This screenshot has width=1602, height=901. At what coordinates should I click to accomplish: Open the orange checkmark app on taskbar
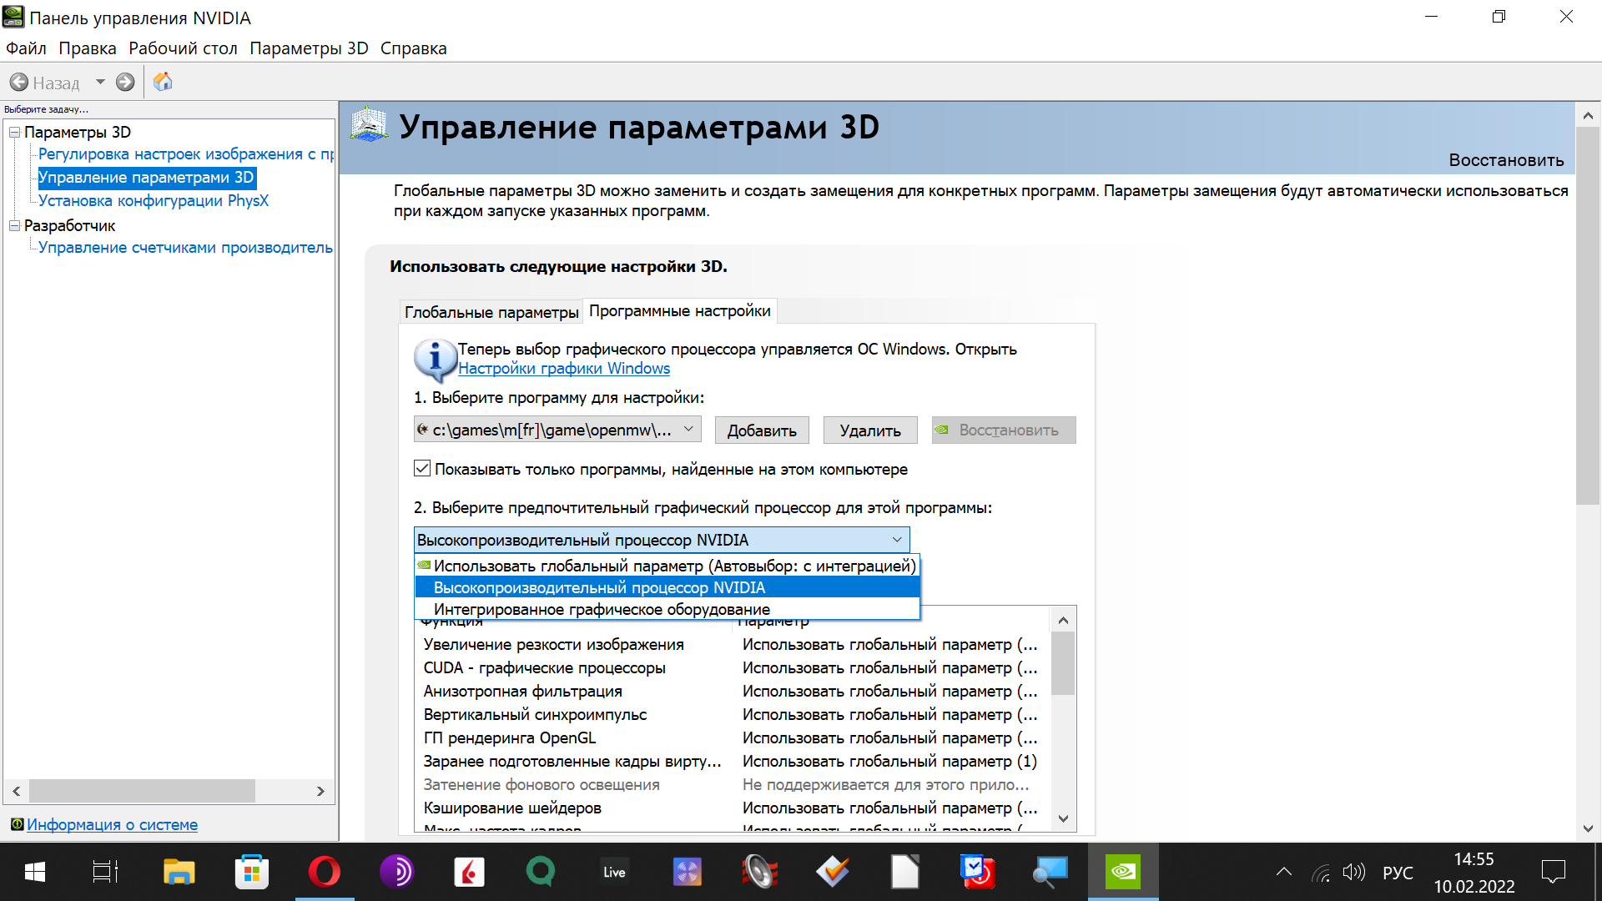[x=832, y=872]
